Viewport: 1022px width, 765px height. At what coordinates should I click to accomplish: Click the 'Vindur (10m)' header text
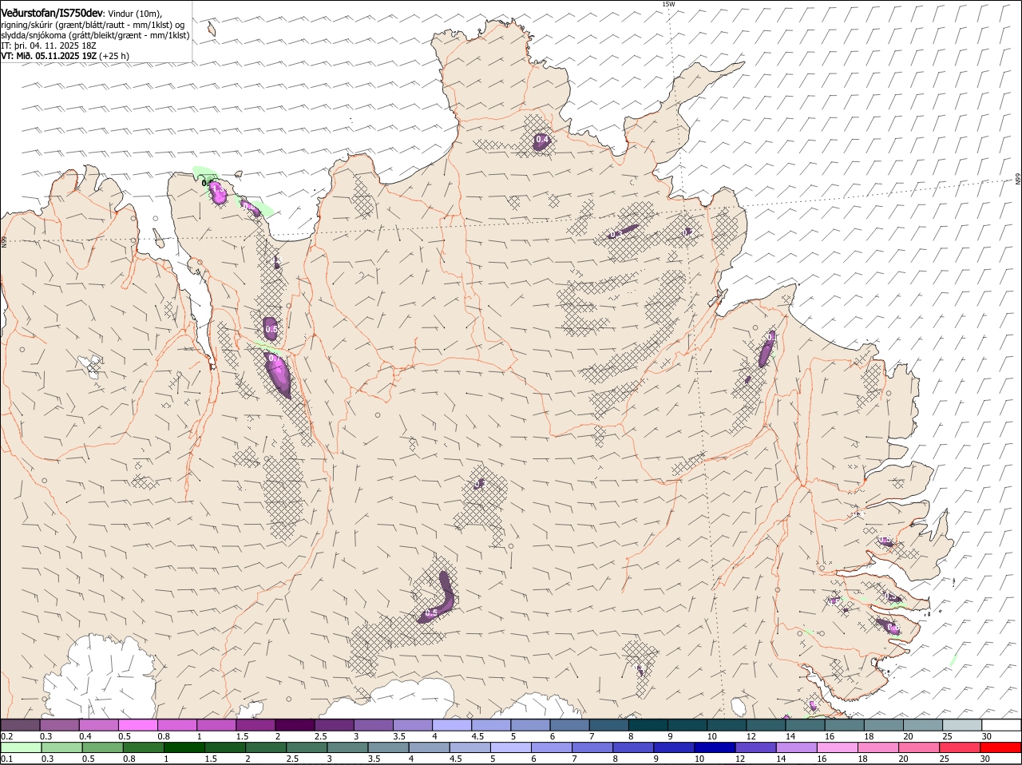(x=135, y=14)
